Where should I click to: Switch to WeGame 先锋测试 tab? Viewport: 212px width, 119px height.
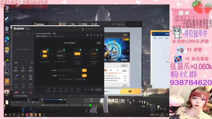coord(83,24)
